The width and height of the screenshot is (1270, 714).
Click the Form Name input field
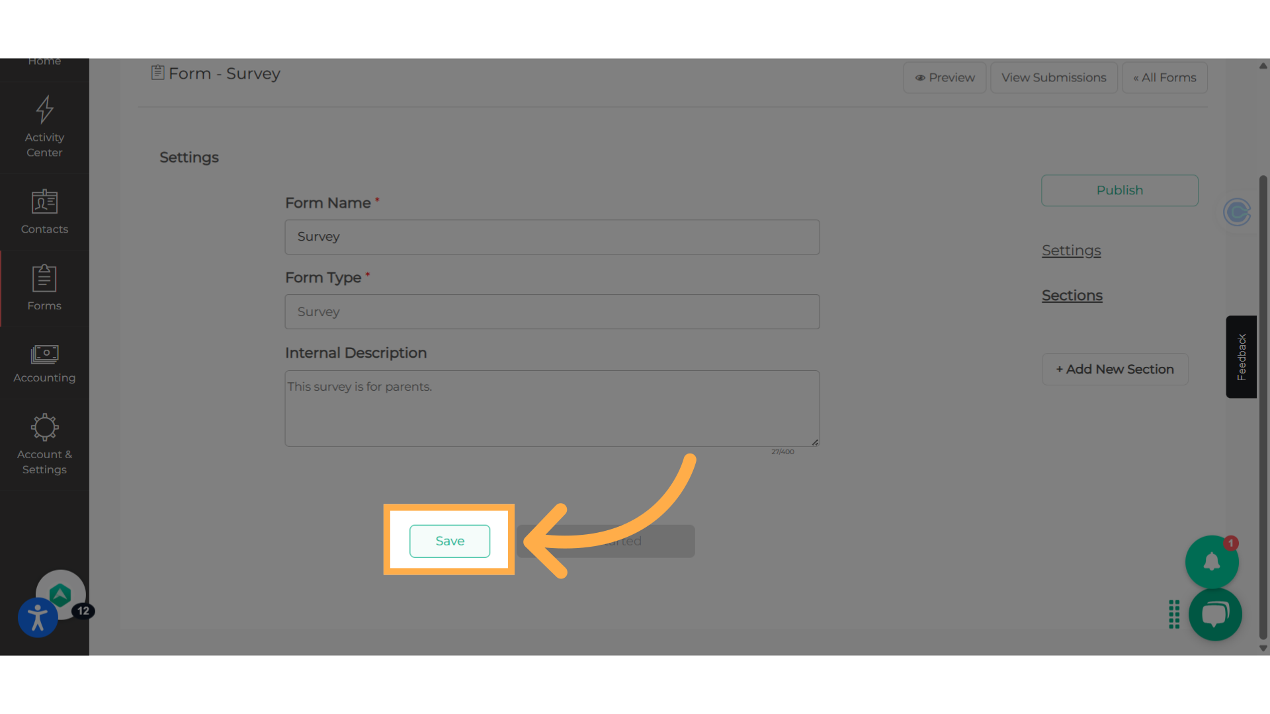(552, 237)
